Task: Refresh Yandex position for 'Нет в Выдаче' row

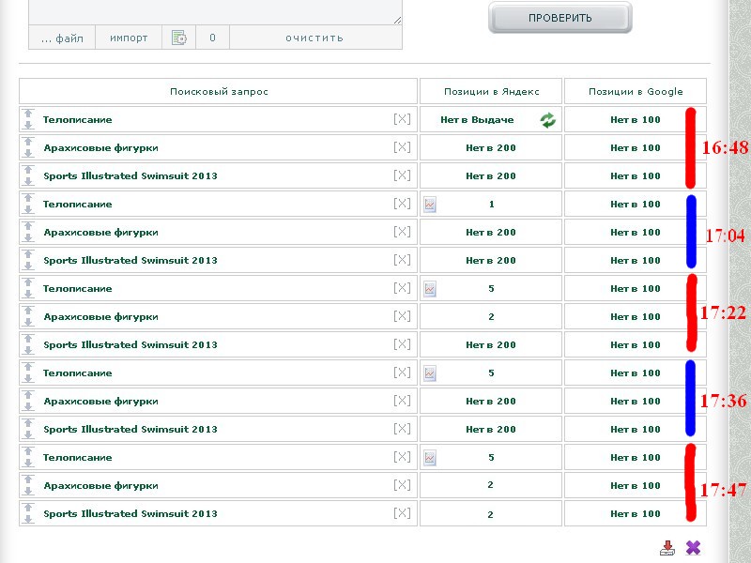Action: 548,120
